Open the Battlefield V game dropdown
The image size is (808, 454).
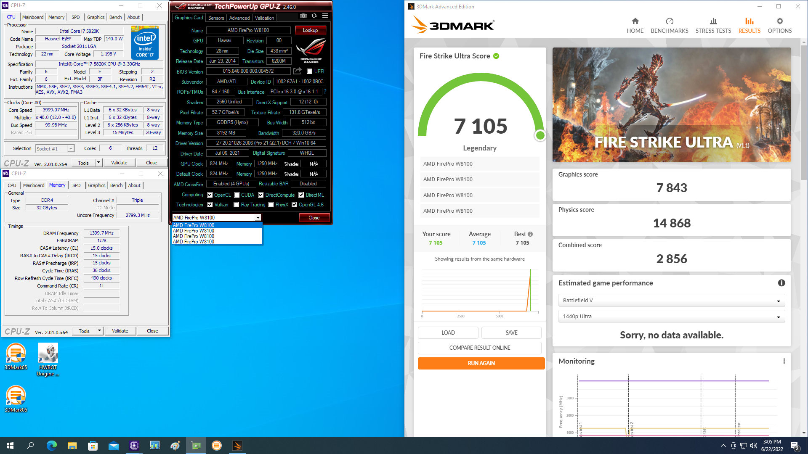click(x=671, y=300)
